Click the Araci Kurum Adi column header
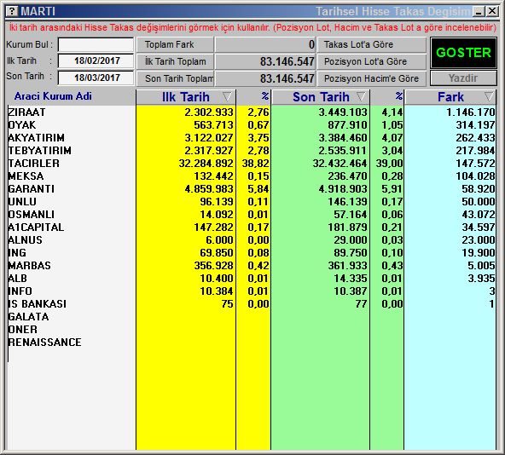This screenshot has width=505, height=455. (x=53, y=96)
